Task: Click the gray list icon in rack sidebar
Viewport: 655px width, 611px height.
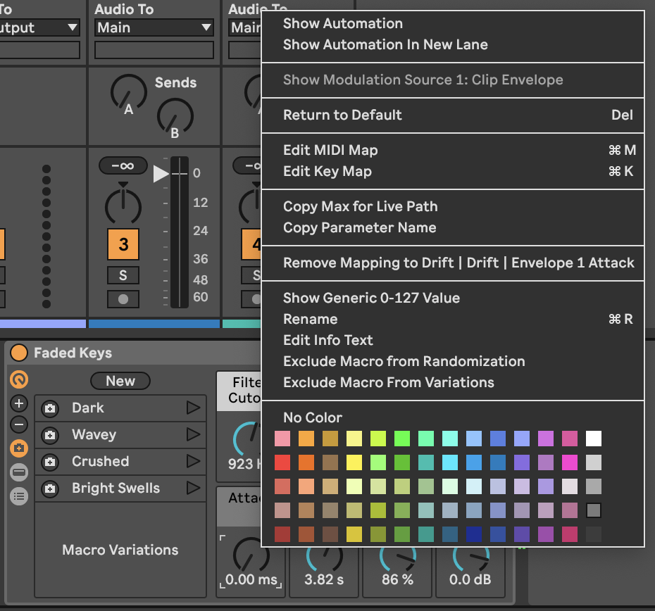Action: pyautogui.click(x=19, y=496)
